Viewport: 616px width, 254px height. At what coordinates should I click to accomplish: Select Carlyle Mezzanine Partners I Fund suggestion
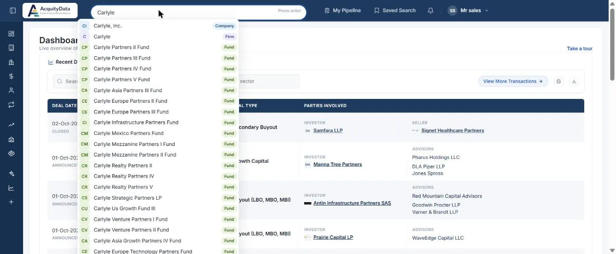(x=158, y=144)
